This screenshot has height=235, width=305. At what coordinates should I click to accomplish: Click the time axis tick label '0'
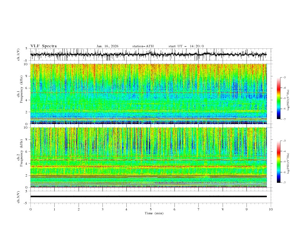tap(30, 209)
